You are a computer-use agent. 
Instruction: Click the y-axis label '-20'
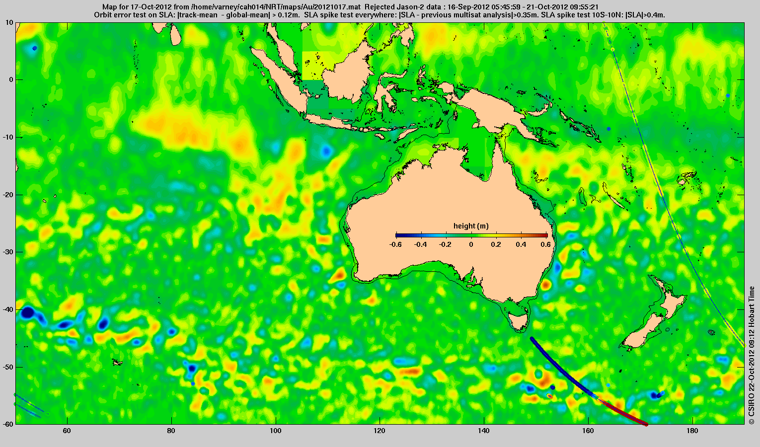click(8, 195)
